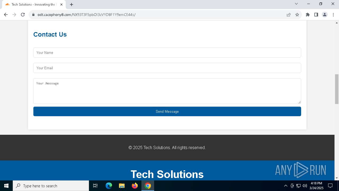This screenshot has width=339, height=191.
Task: Close the Tech Solutions tab
Action: 61,5
